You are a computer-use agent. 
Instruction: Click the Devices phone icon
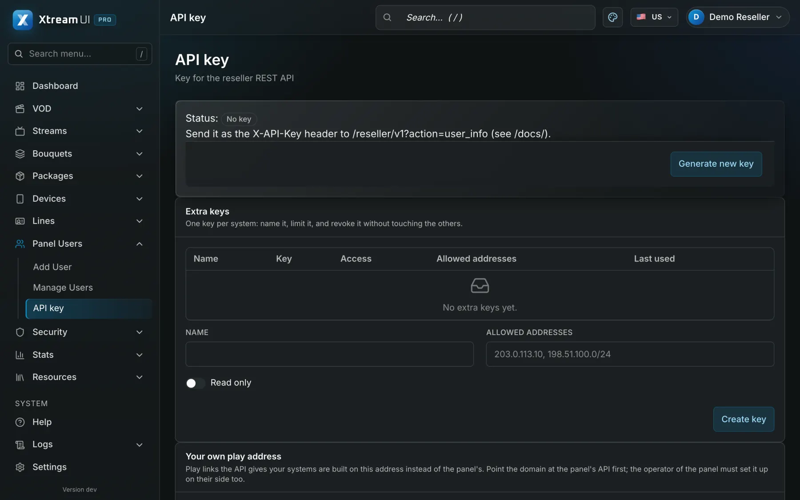point(20,199)
